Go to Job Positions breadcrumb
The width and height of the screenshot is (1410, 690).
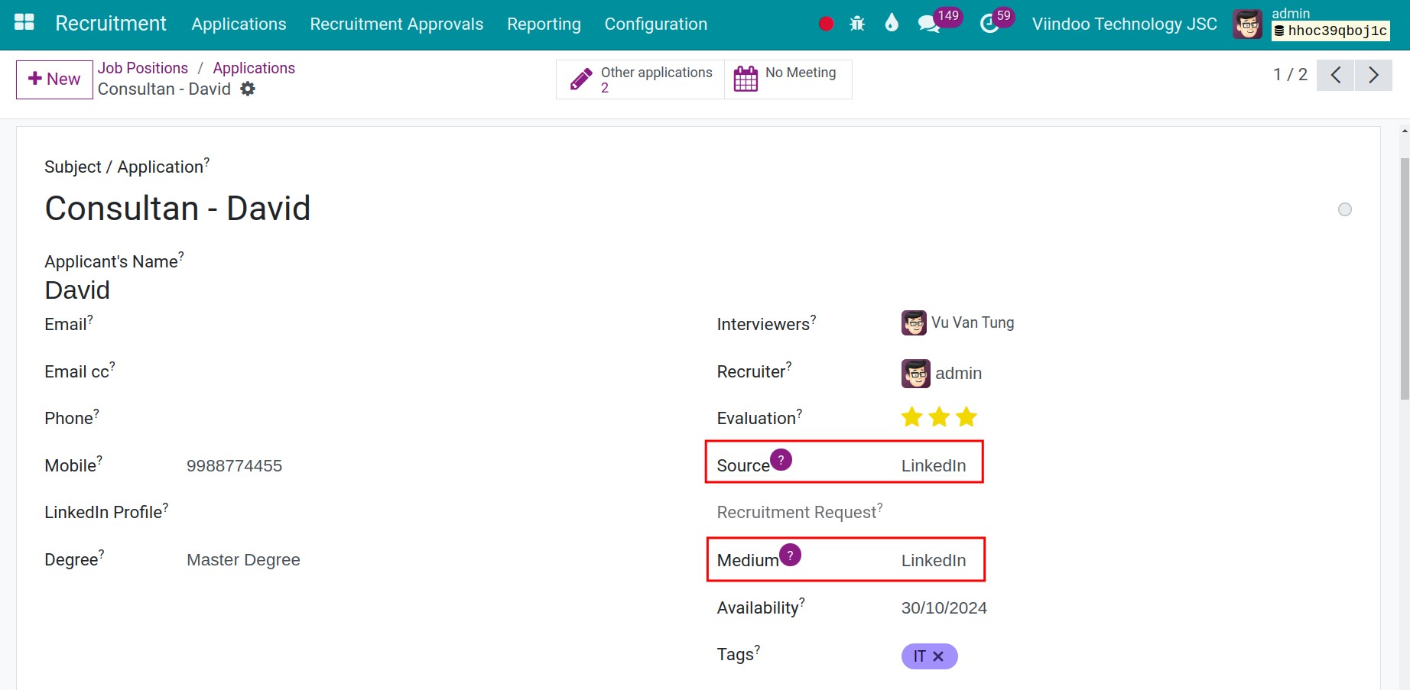point(143,68)
